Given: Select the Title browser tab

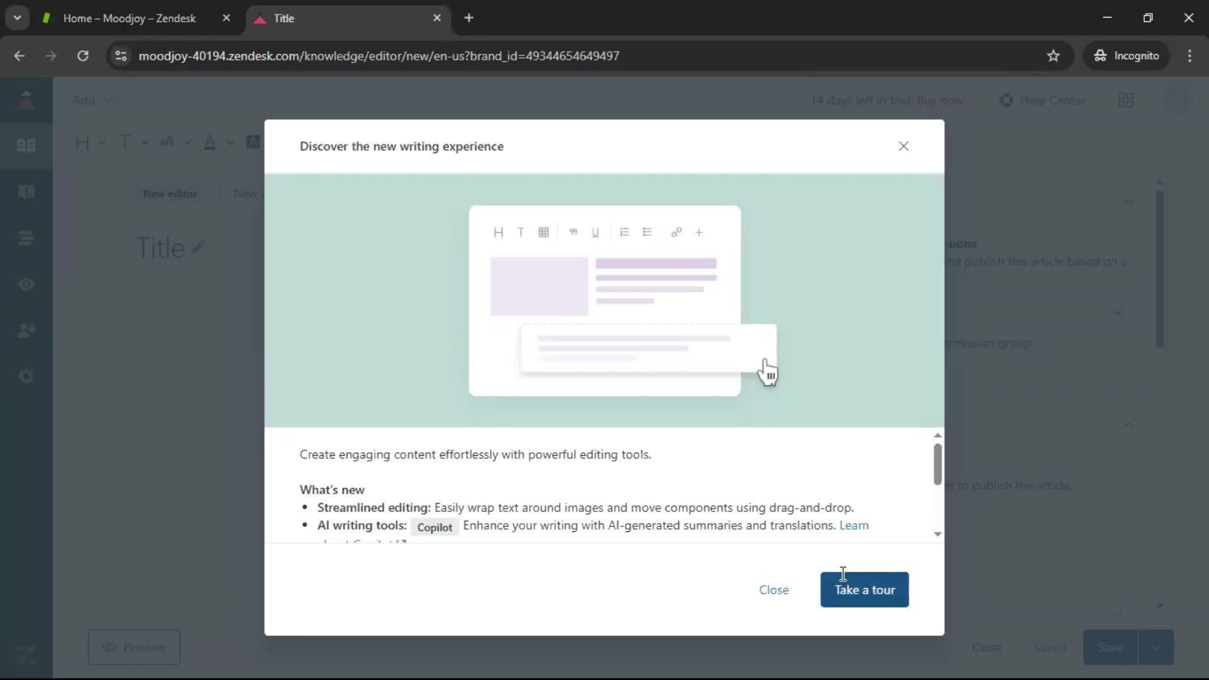Looking at the screenshot, I should (x=348, y=18).
